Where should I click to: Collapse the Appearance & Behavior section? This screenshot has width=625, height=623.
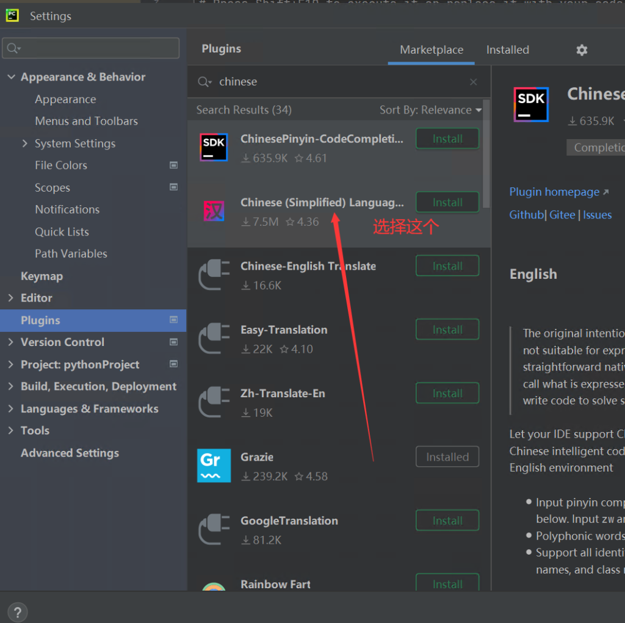click(x=11, y=77)
